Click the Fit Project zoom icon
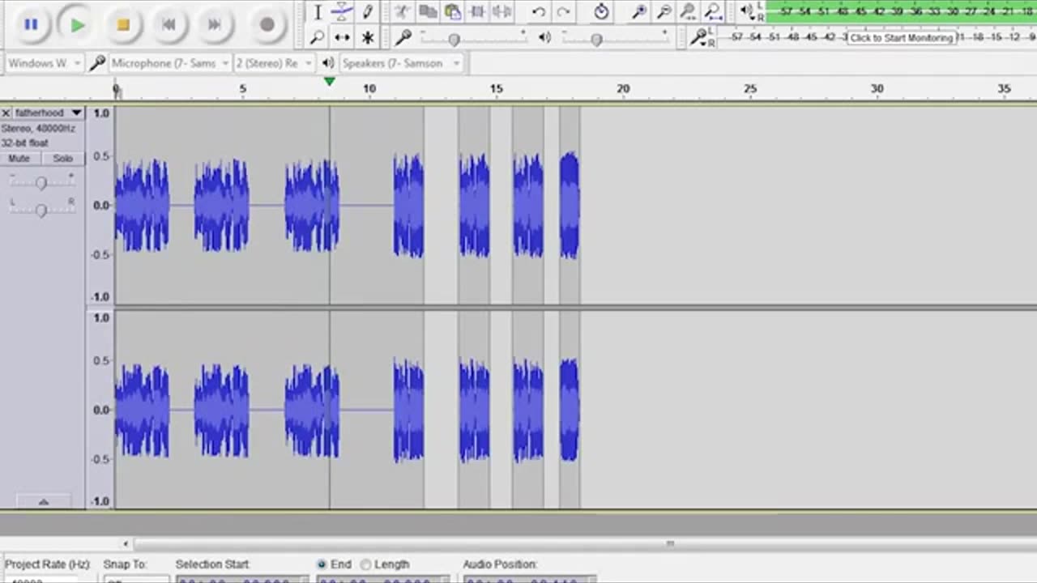Viewport: 1037px width, 583px height. pos(713,11)
